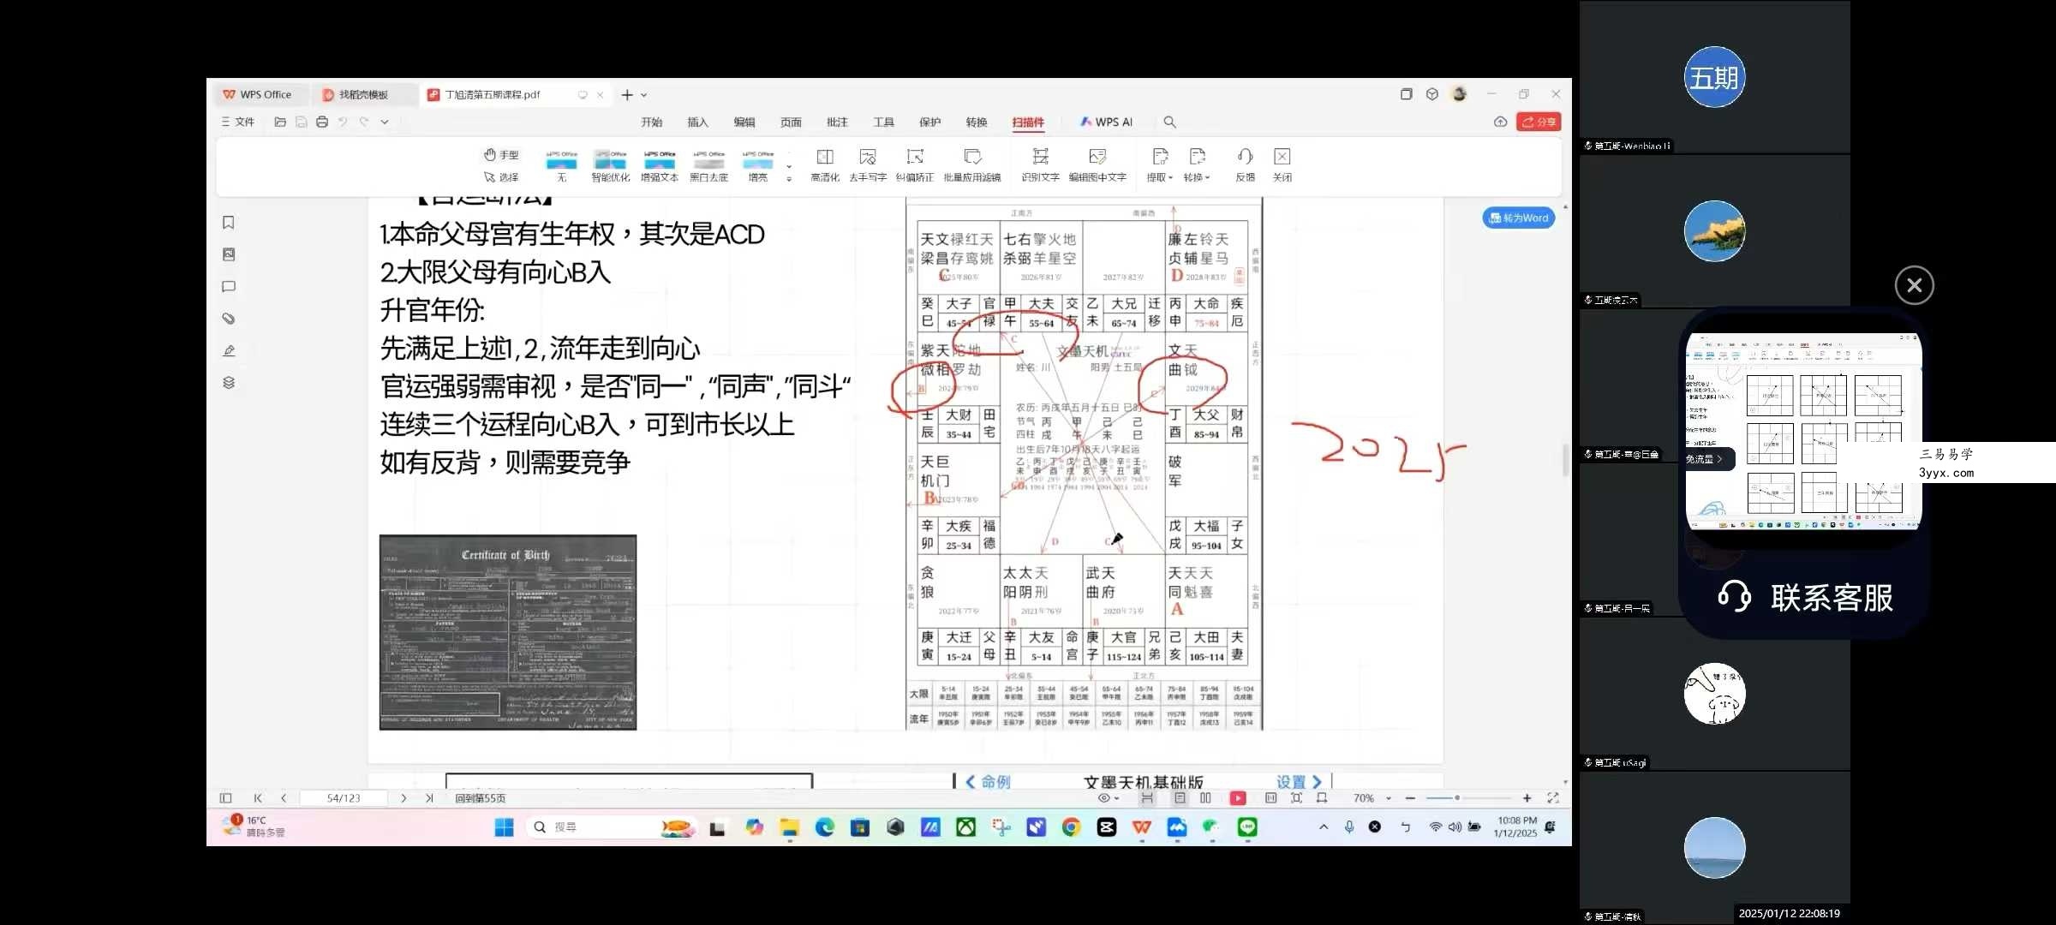Click the open folder icon in quick toolbar

coord(280,122)
